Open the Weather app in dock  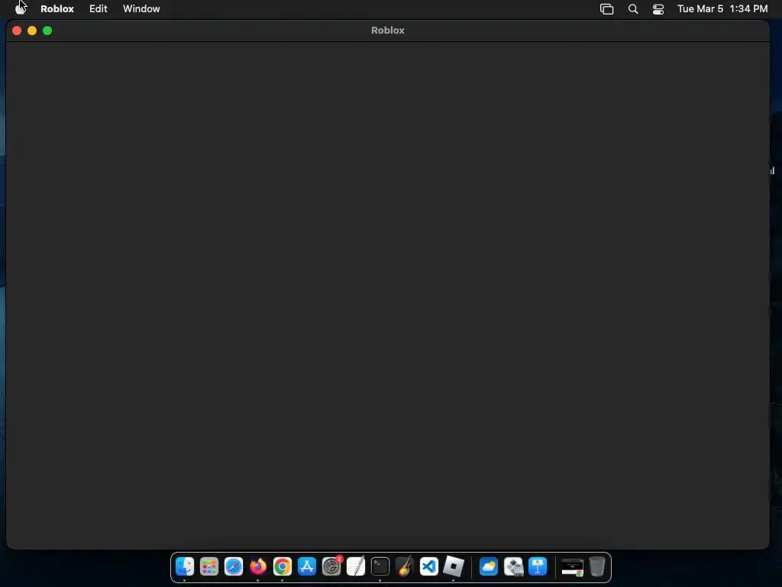489,566
